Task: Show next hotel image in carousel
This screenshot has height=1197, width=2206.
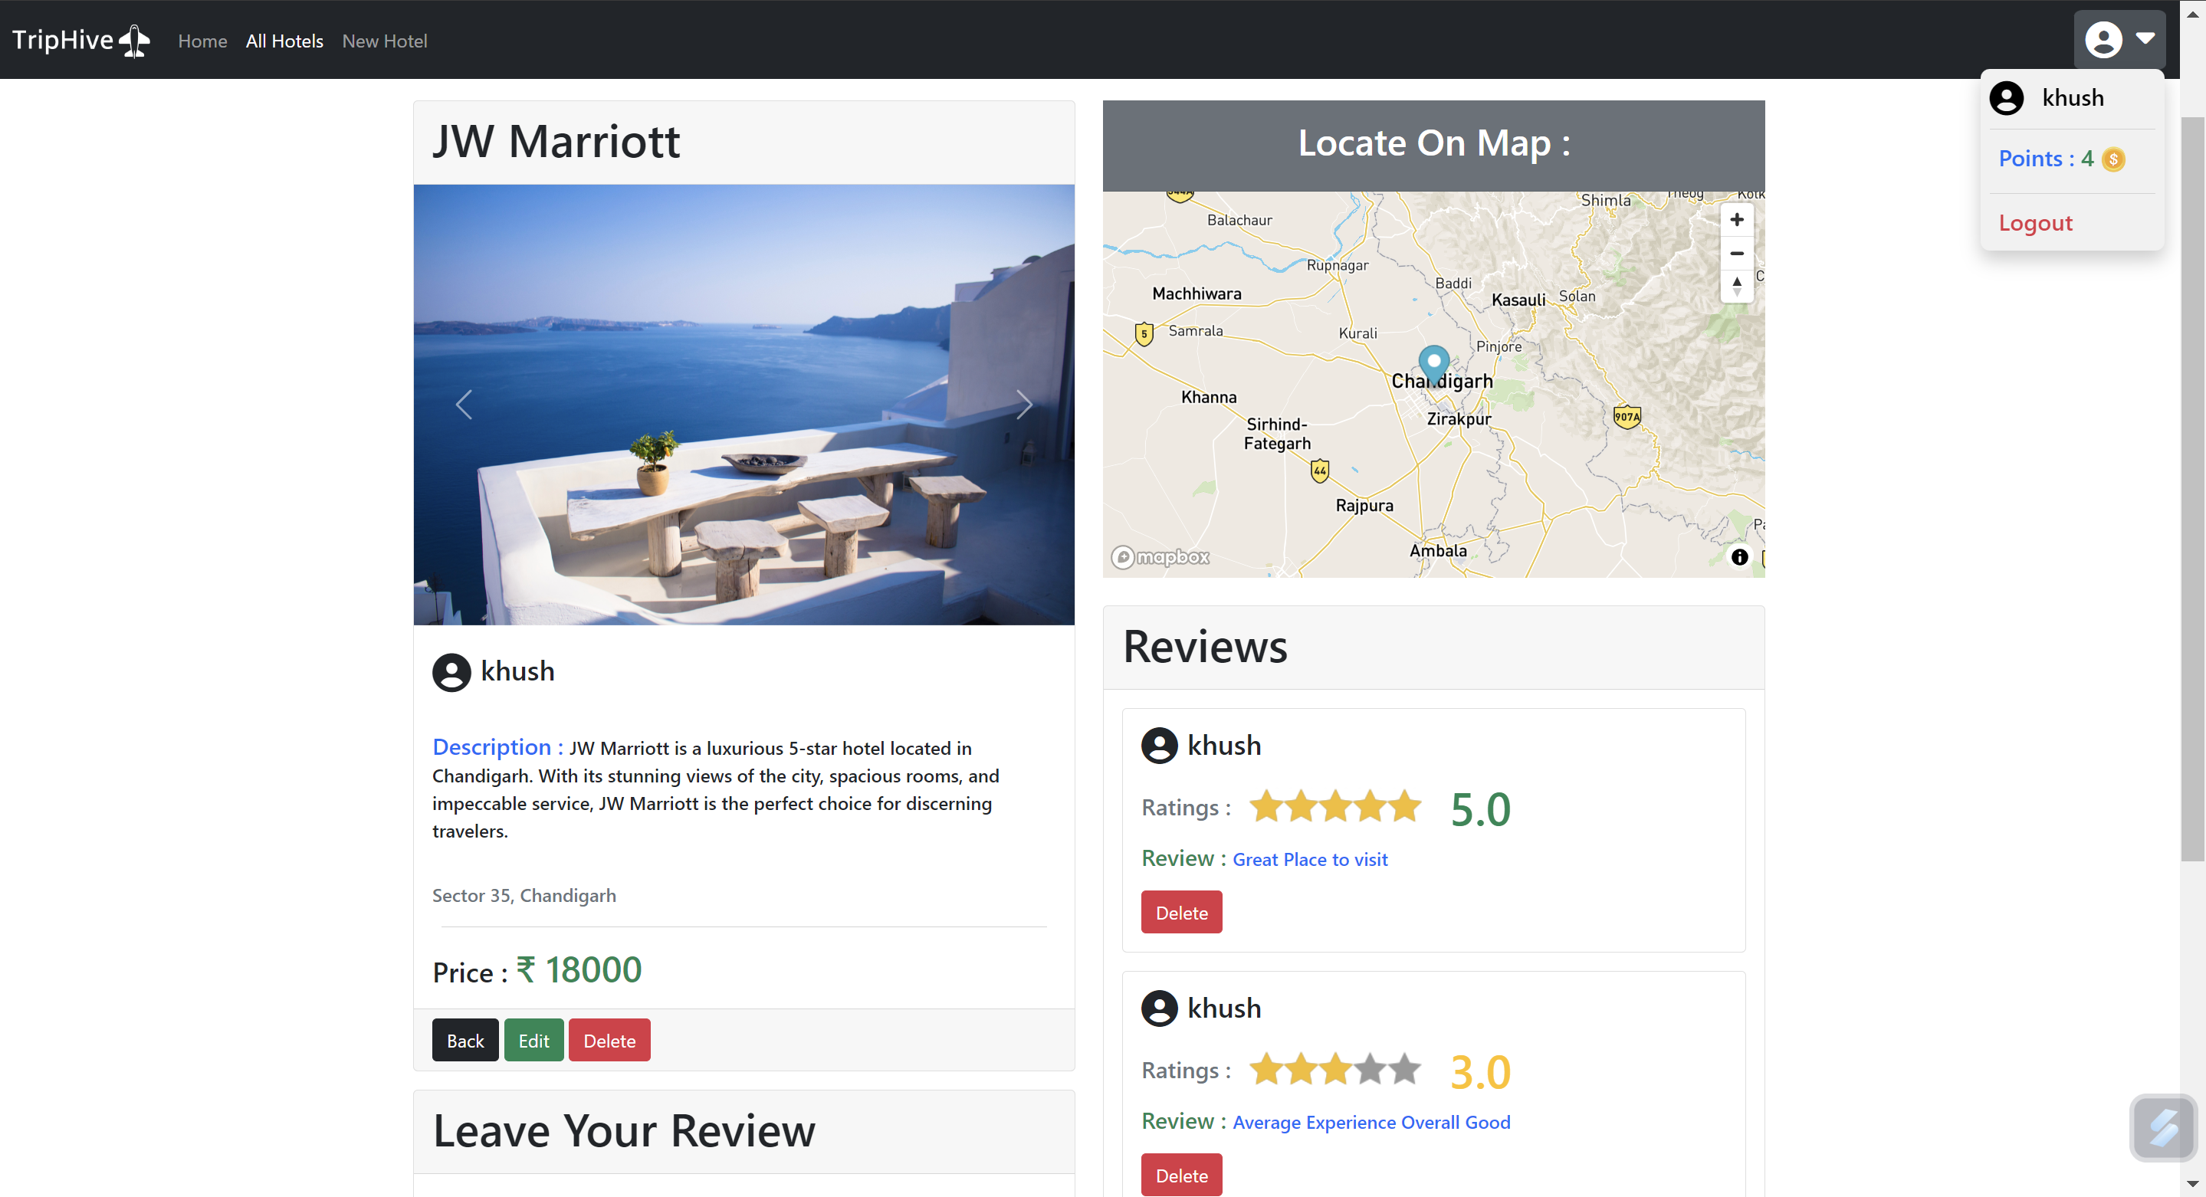Action: pyautogui.click(x=1023, y=405)
